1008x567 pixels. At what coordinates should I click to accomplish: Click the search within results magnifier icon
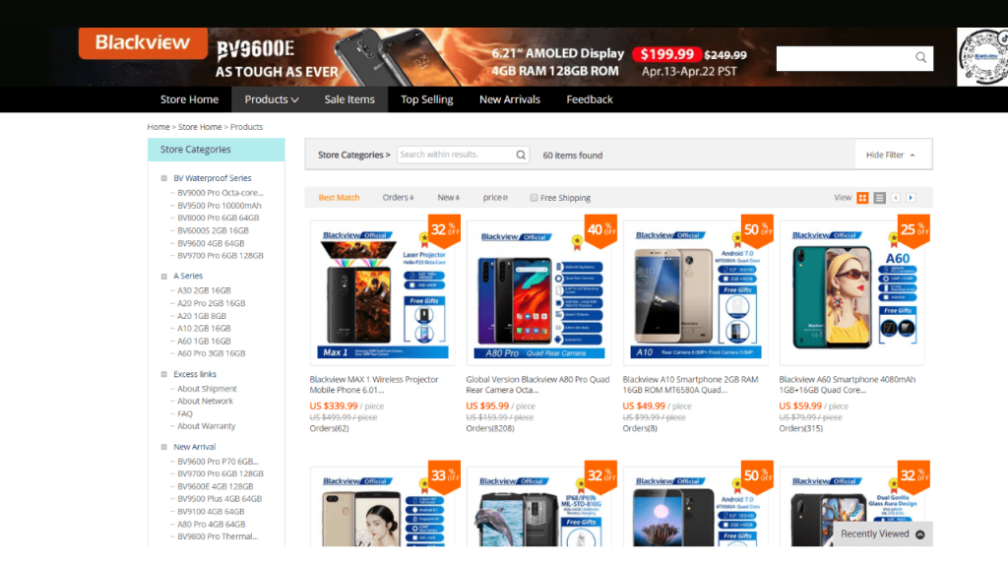click(x=521, y=155)
